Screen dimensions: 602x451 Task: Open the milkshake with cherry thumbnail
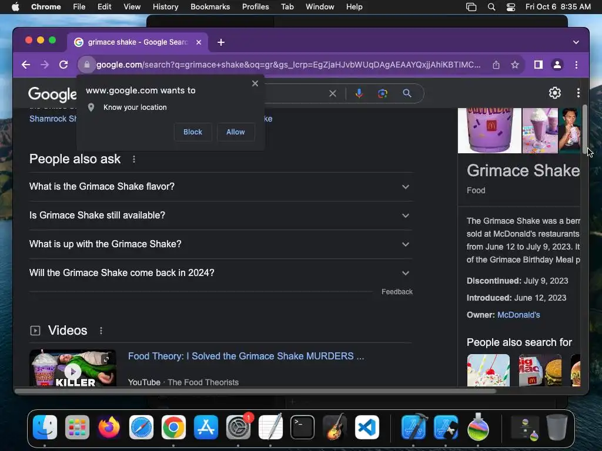coord(489,370)
